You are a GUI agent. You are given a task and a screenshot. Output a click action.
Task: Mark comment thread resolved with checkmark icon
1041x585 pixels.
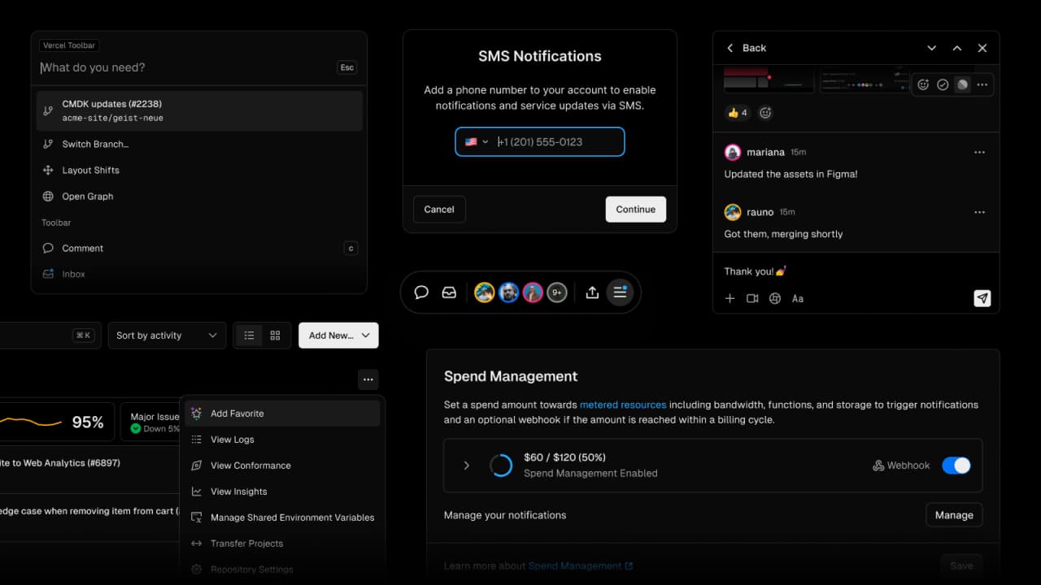943,84
